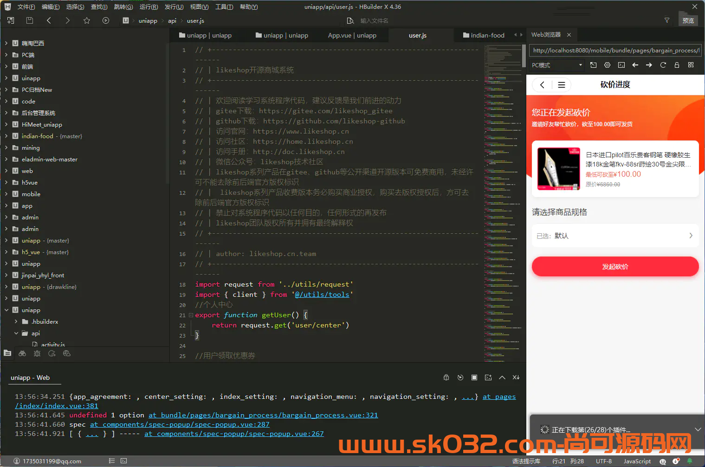Image resolution: width=705 pixels, height=467 pixels.
Task: Click the filter funnel icon
Action: tap(667, 20)
